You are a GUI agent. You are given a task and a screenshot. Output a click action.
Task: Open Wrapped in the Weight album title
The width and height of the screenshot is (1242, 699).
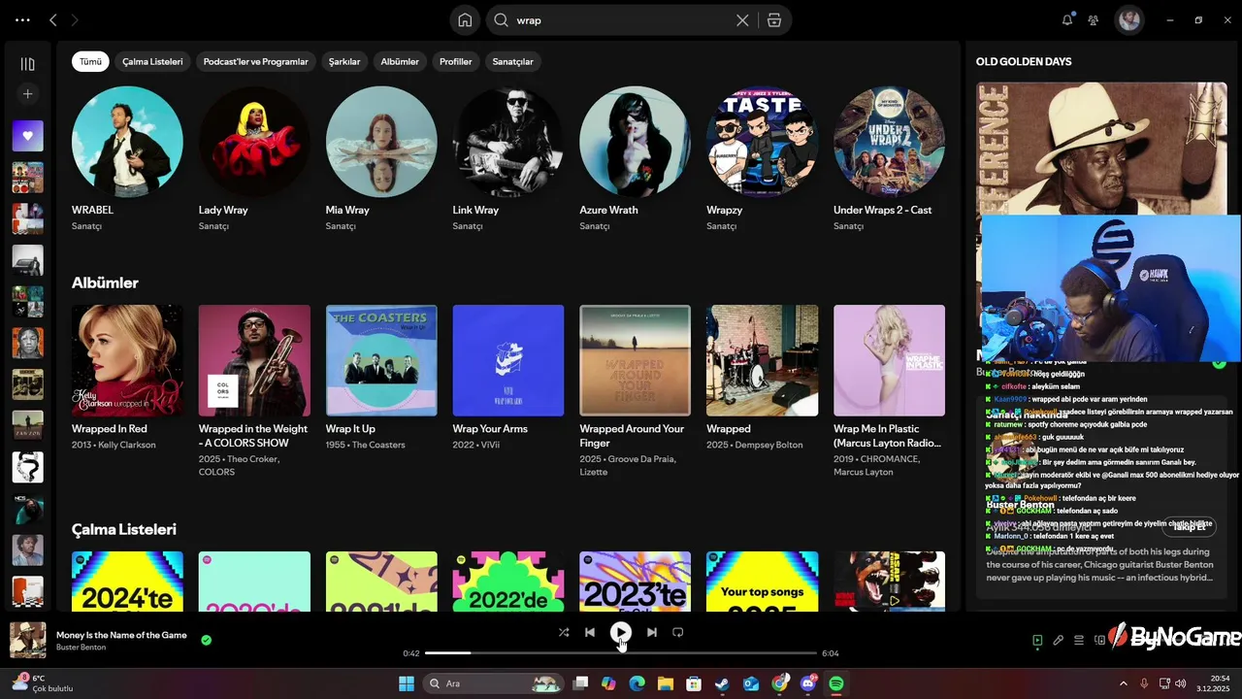253,436
